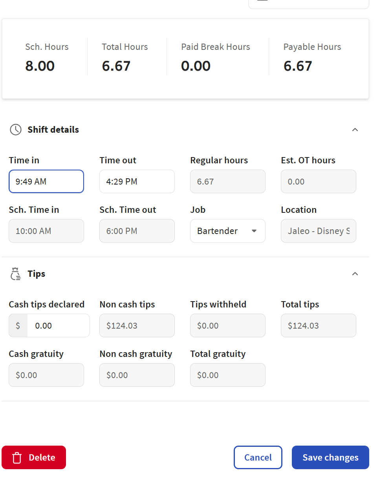
Task: Click the Cash tips declared amount field
Action: pyautogui.click(x=59, y=325)
